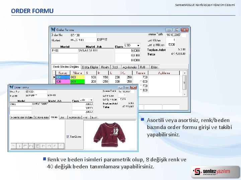The image size is (241, 180).
Task: Open the Açıklamalar tab in the rear window
Action: 130,67
